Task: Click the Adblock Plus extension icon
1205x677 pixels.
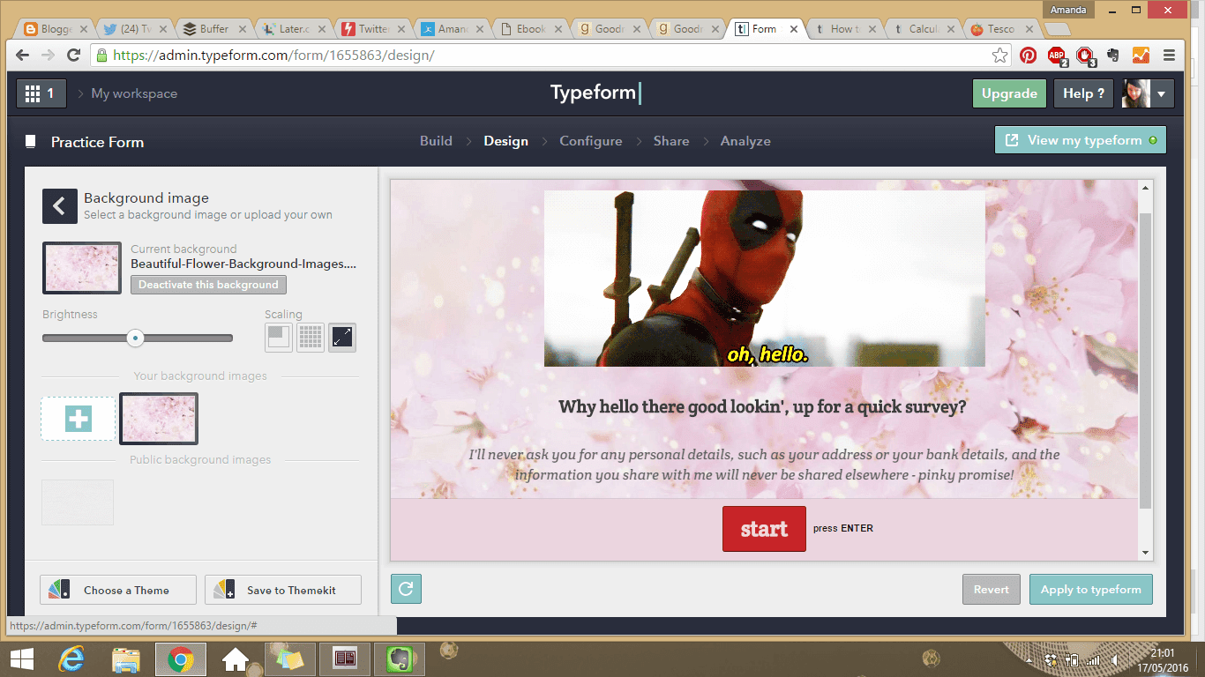Action: (x=1057, y=56)
